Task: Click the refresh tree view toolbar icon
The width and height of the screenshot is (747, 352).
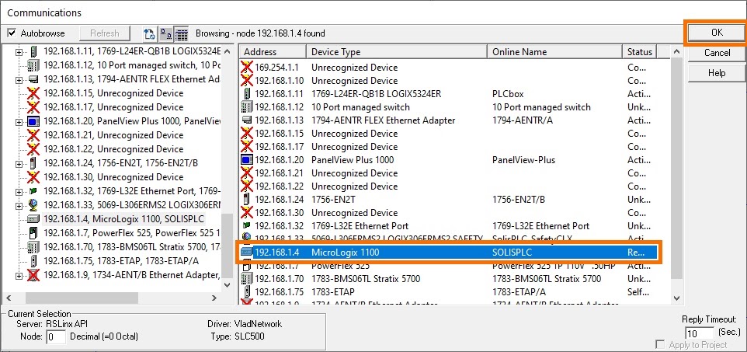Action: (x=150, y=34)
